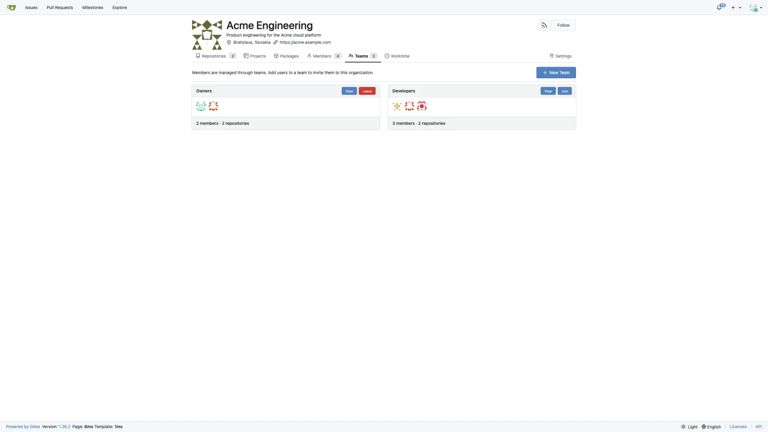Follow the Acme Engineering organization
The width and height of the screenshot is (768, 432).
click(564, 25)
